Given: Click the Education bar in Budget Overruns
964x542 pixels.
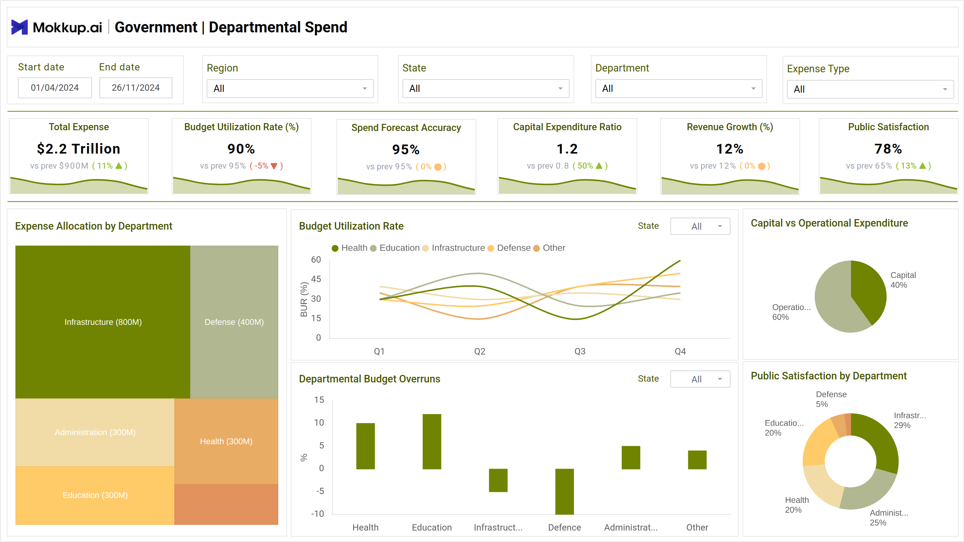Looking at the screenshot, I should pyautogui.click(x=432, y=442).
